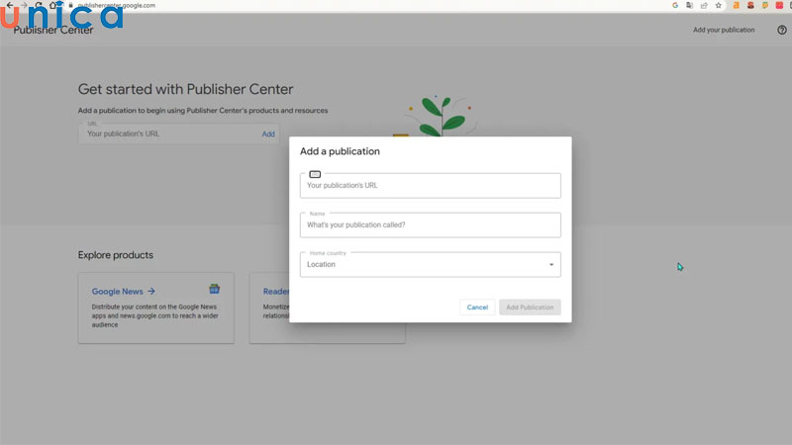
Task: Click the Google G icon in address bar
Action: coord(675,5)
